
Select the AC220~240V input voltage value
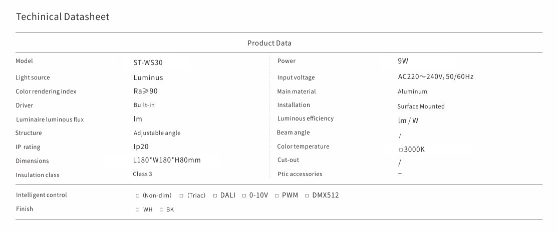tap(435, 77)
